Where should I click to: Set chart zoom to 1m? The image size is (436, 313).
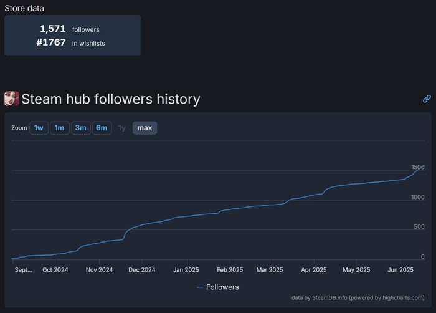click(x=59, y=128)
